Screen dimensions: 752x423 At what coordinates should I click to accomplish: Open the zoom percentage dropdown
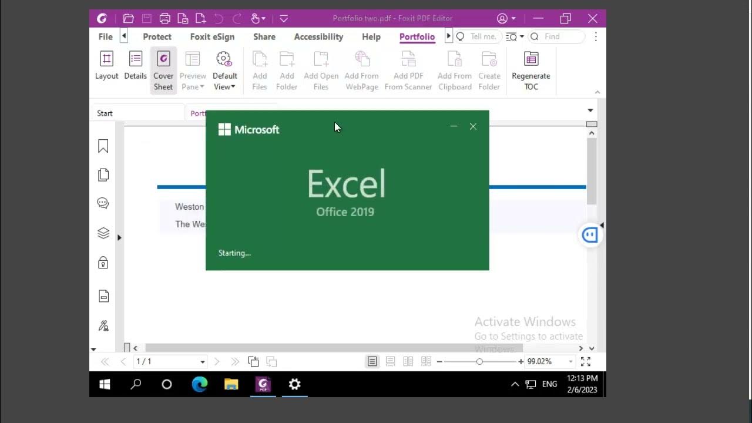click(x=570, y=362)
